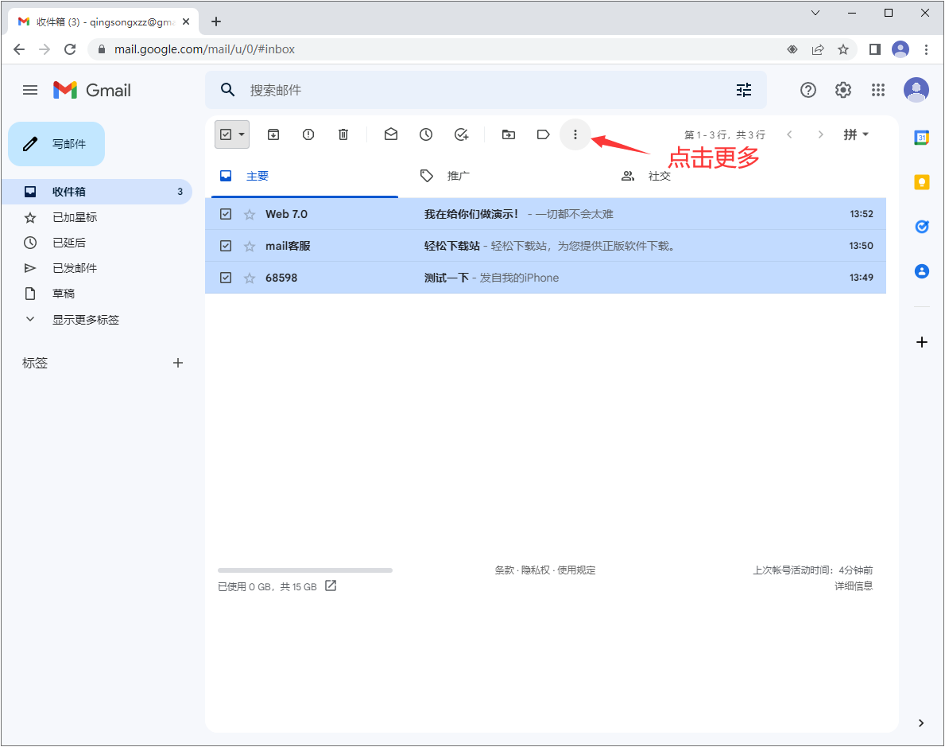This screenshot has width=945, height=747.
Task: Archive the selected emails
Action: pyautogui.click(x=273, y=134)
